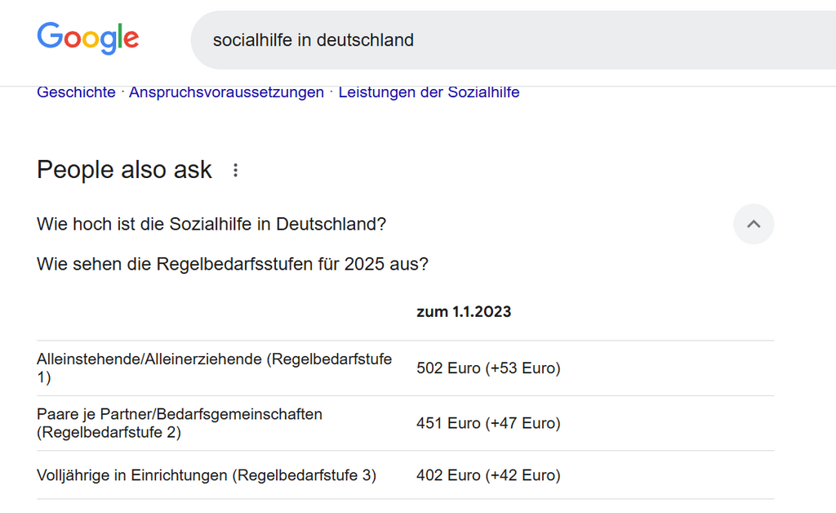Follow the 'Leistungen der Sozialhilfe' link
Viewport: 836px width, 513px height.
[429, 92]
